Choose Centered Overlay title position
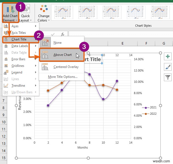Image resolution: width=173 pixels, height=164 pixels. 62,67
